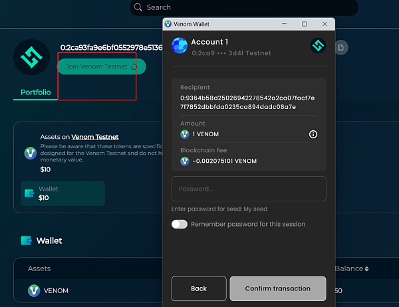Screen dimensions: 399x307
Task: Click the Account 1 name
Action: pyautogui.click(x=209, y=42)
